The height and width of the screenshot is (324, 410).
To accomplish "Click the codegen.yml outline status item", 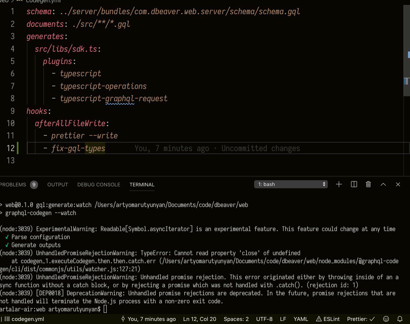I will [x=24, y=319].
